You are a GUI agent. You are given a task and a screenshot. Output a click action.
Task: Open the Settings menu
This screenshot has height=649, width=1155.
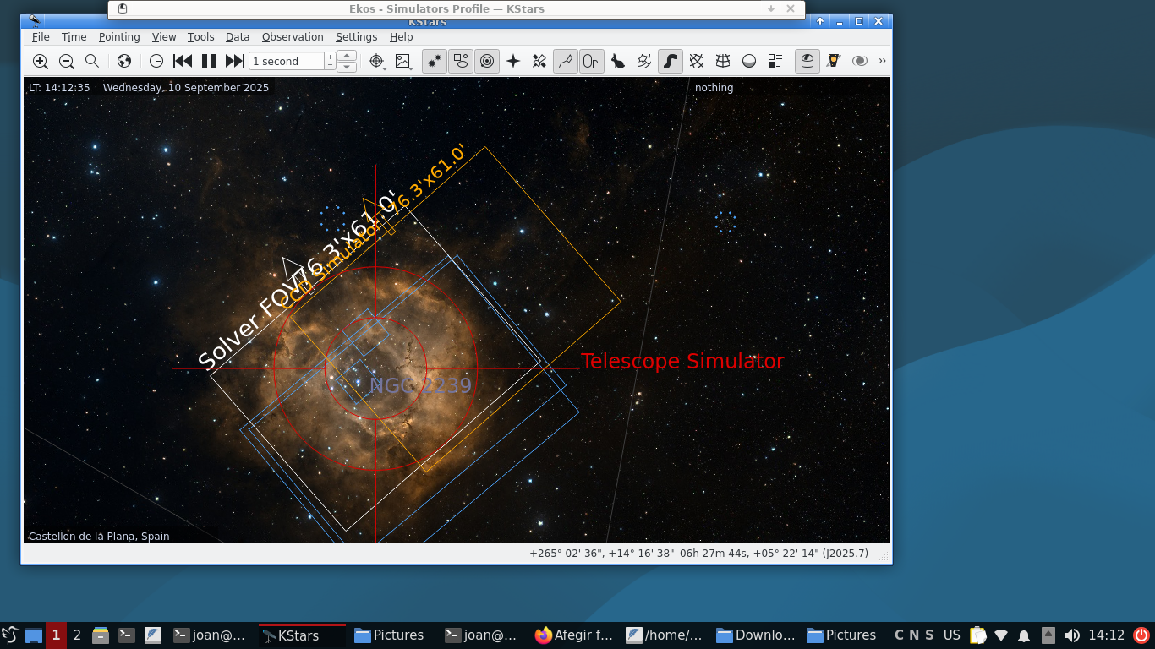click(357, 37)
